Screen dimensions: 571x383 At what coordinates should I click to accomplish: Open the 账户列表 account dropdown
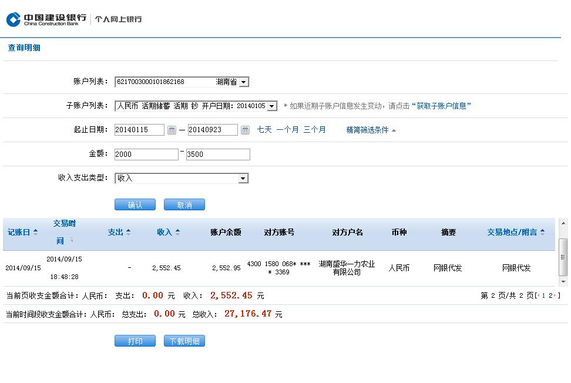(244, 82)
